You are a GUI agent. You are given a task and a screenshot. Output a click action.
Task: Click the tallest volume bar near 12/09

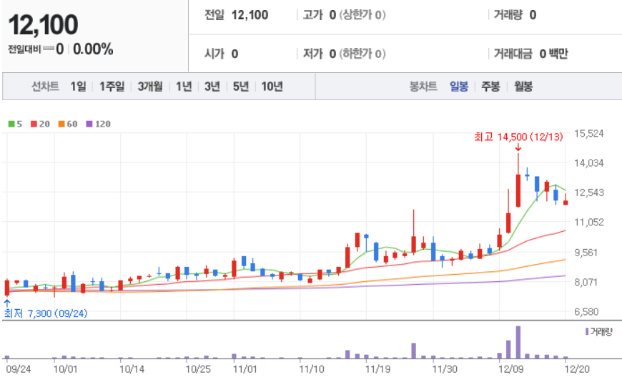(518, 342)
